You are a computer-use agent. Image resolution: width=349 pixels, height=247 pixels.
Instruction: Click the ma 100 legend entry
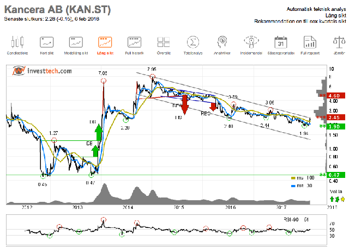(x=303, y=178)
